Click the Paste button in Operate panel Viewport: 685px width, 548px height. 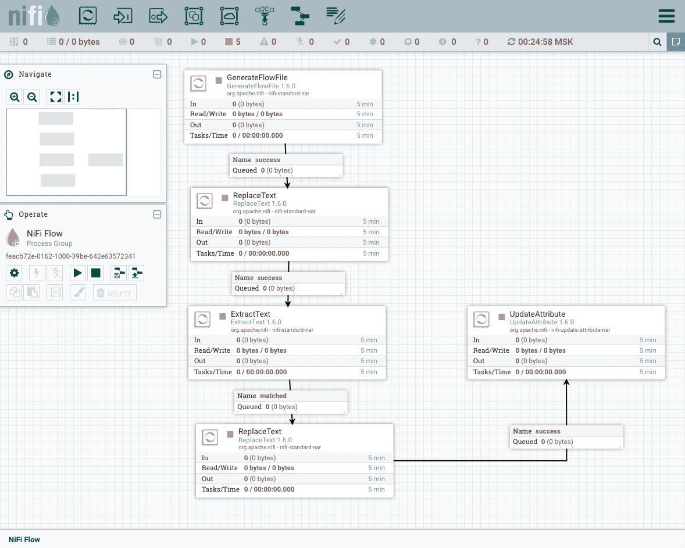(33, 292)
